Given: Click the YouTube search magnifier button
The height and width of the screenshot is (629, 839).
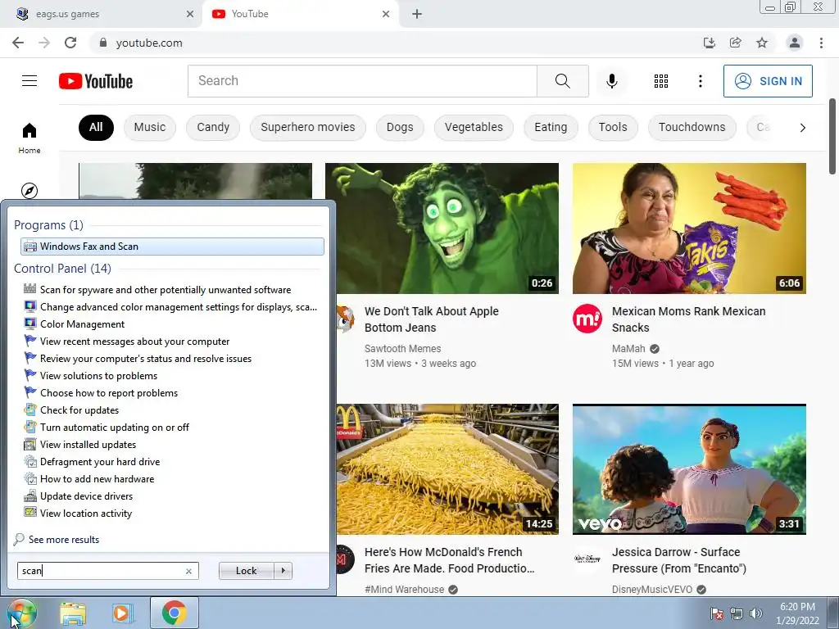Looking at the screenshot, I should tap(562, 81).
